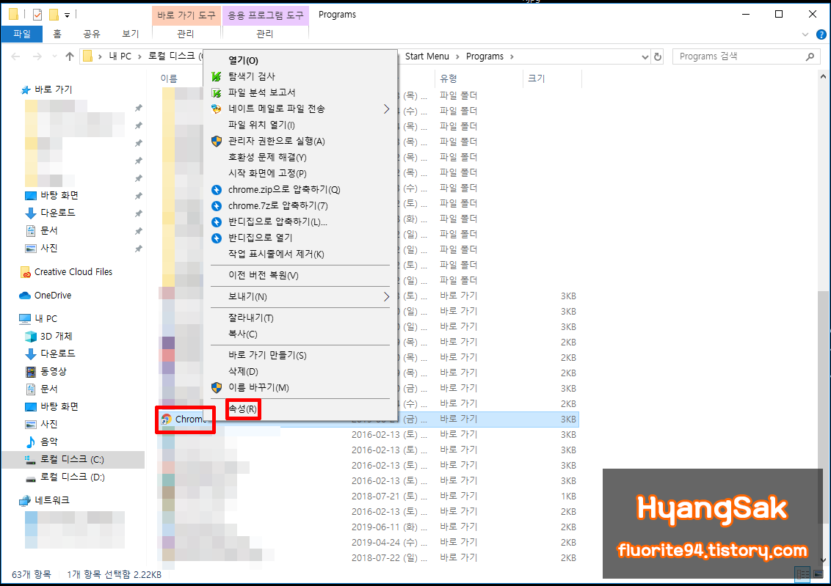The height and width of the screenshot is (586, 831).
Task: Open recent locations dropdown arrow
Action: click(54, 56)
